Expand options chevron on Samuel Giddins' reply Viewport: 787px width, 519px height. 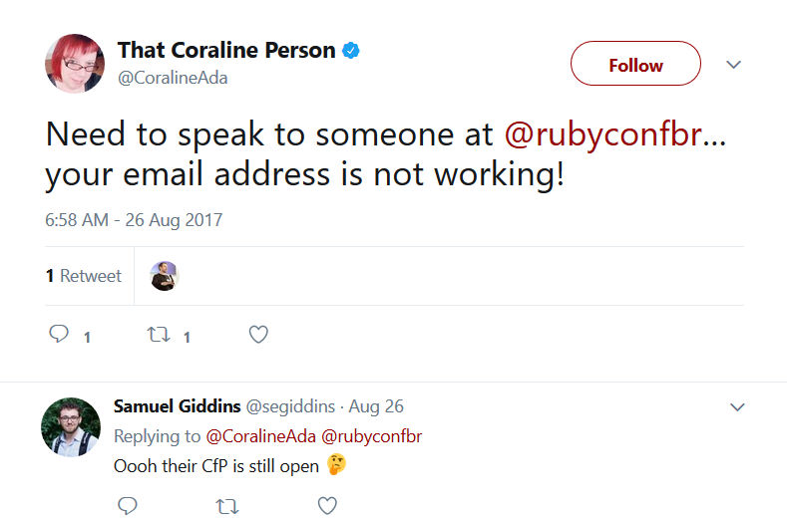click(x=737, y=407)
